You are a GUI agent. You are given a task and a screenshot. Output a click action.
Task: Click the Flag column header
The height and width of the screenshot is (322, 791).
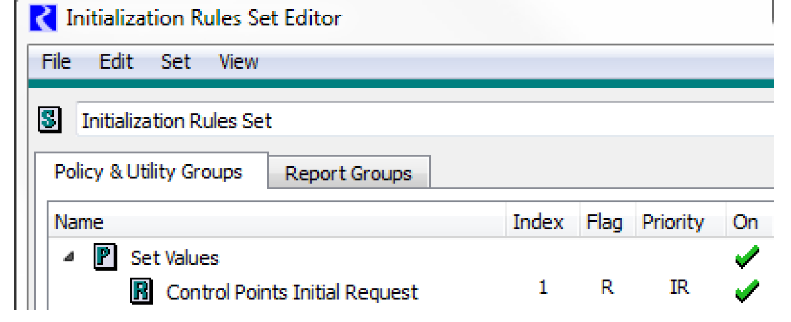(604, 222)
